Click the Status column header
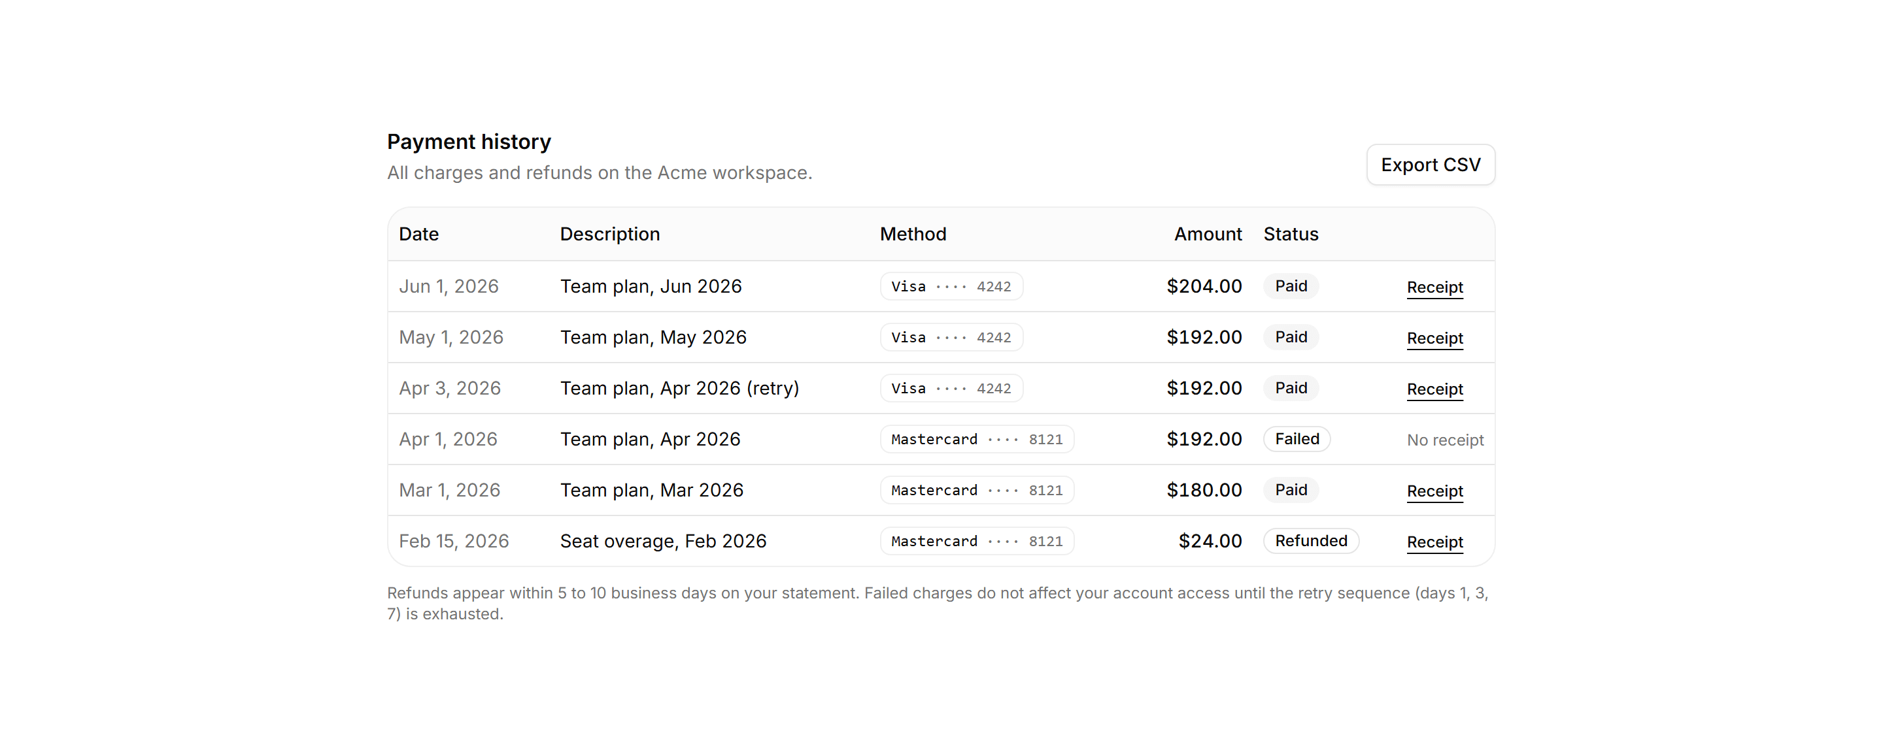 pyautogui.click(x=1291, y=235)
